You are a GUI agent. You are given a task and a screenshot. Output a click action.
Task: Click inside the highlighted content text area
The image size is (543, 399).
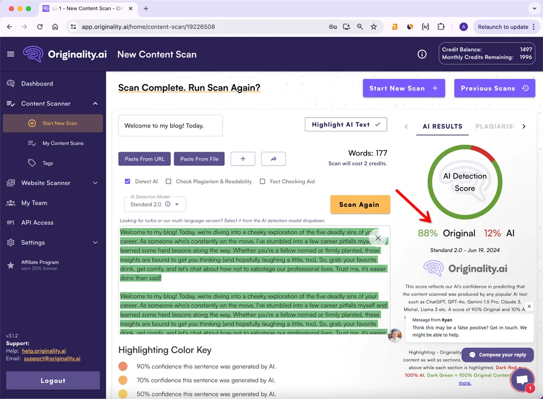254,280
